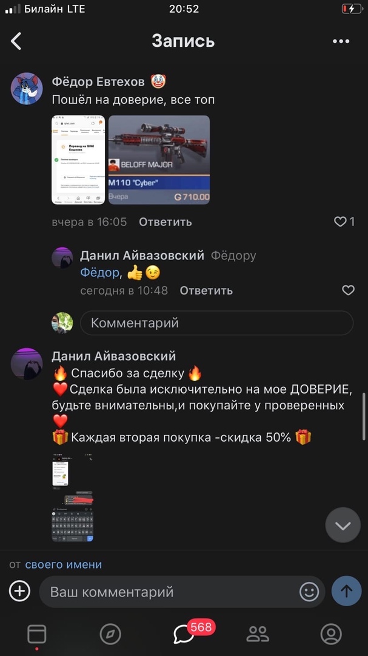Tap 'Ответить' under Фёдор's comment
Screen dimensions: 368x656
166,222
